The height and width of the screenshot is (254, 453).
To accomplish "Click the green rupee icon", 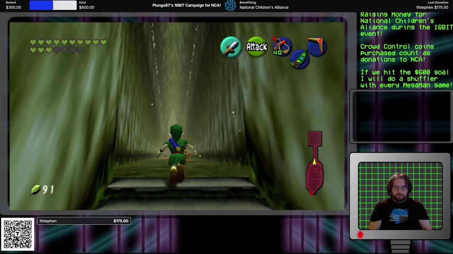I will coord(36,190).
